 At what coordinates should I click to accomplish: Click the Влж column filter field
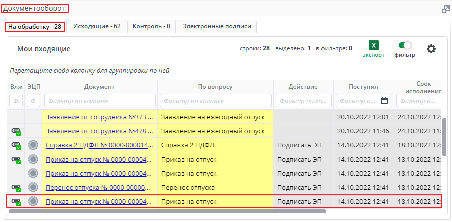16,101
